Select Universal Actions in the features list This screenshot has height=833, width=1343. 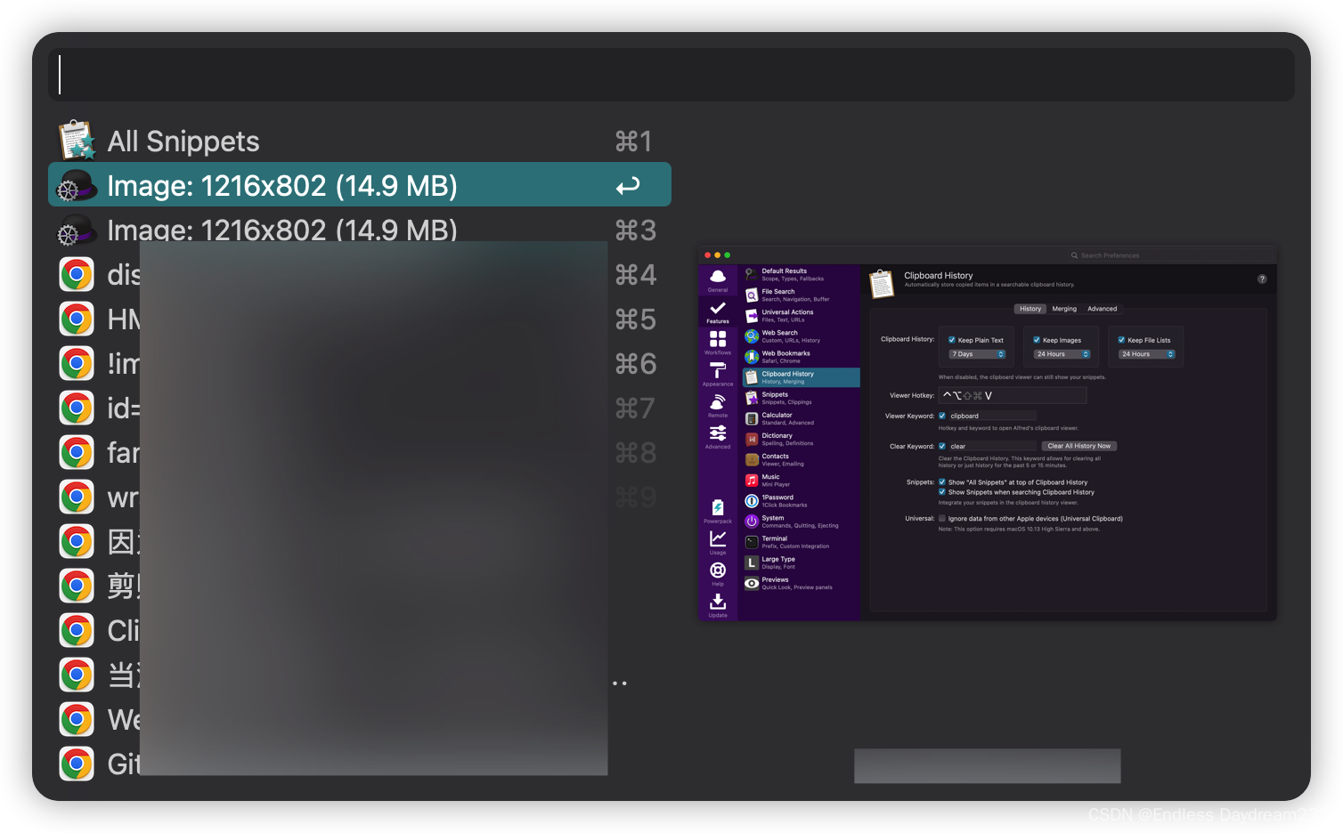(x=801, y=315)
